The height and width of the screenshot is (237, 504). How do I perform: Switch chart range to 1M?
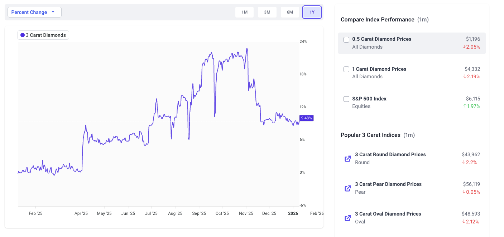[x=244, y=12]
